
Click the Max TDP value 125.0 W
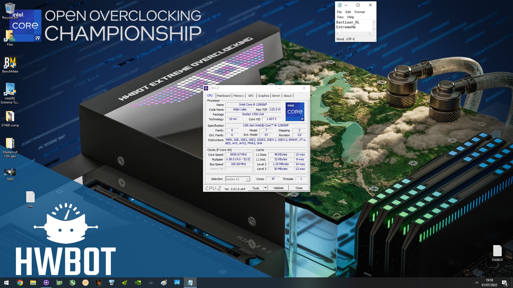275,109
